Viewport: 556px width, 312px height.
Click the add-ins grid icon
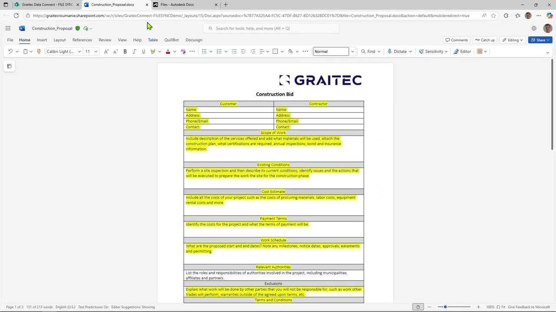(x=480, y=52)
